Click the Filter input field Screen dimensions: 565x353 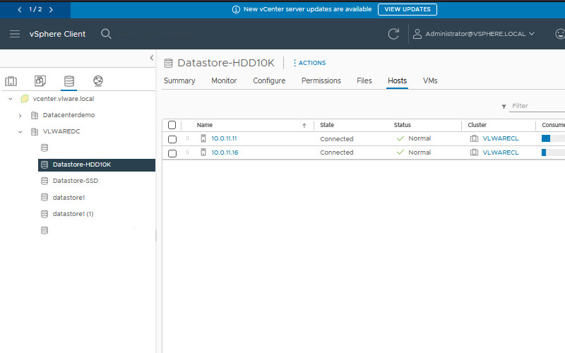click(x=537, y=106)
